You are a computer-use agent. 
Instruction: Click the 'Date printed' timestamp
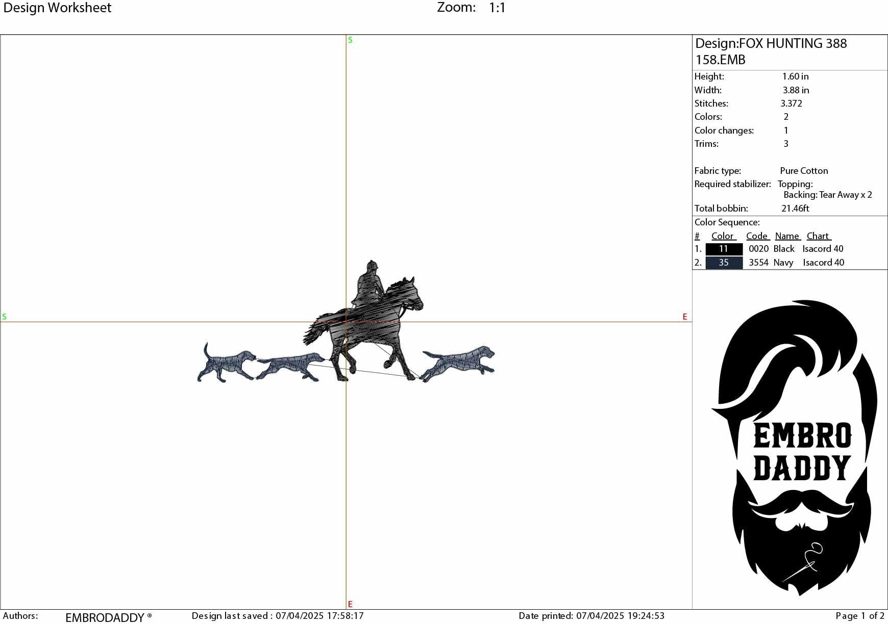click(591, 616)
